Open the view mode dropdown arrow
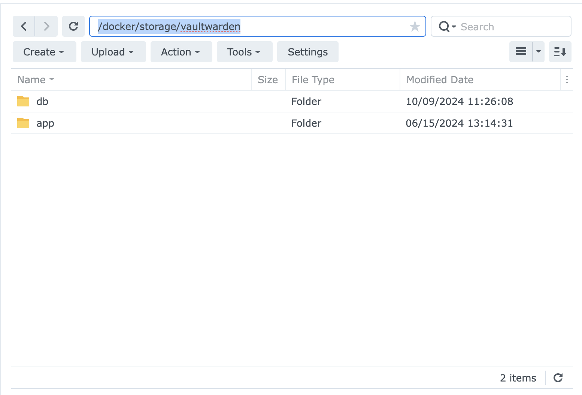This screenshot has height=395, width=582. [x=539, y=52]
